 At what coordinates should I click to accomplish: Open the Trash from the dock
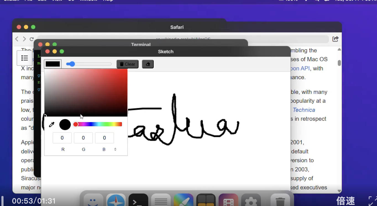point(280,201)
